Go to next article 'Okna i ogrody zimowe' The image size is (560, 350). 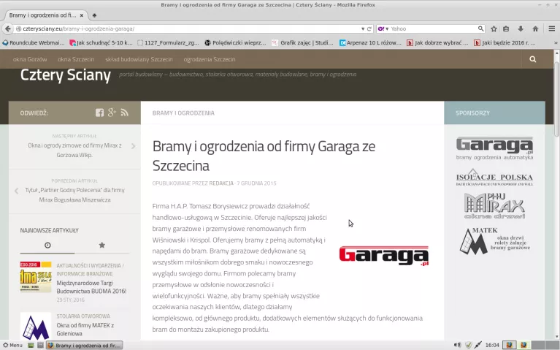pyautogui.click(x=74, y=150)
